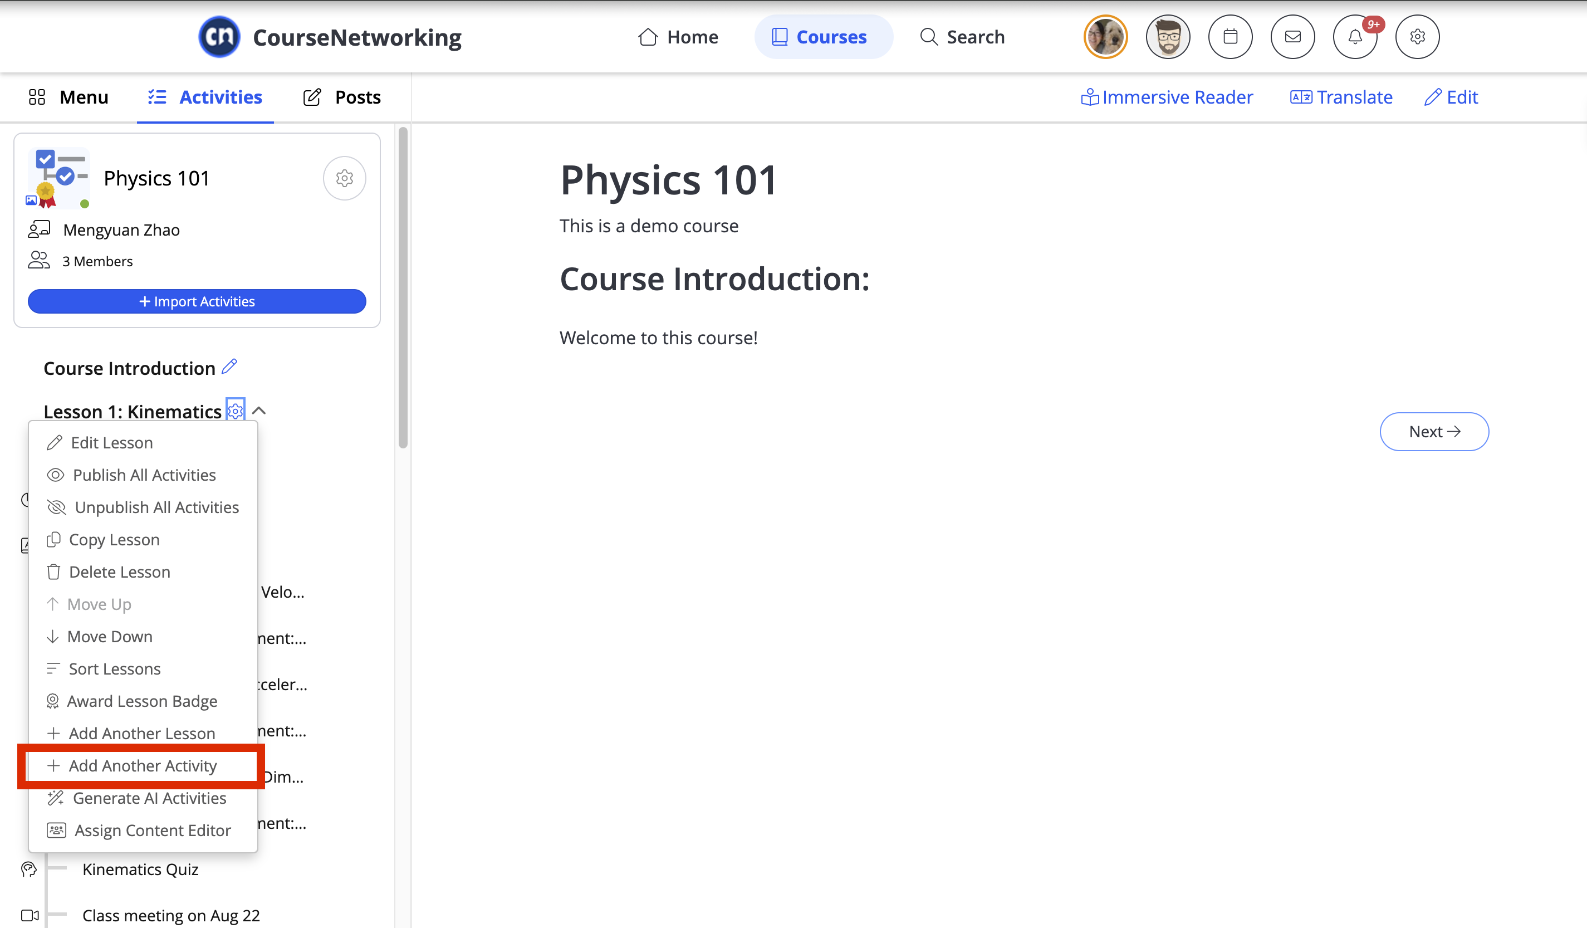This screenshot has height=928, width=1587.
Task: Click the Course Introduction section title
Action: (129, 368)
